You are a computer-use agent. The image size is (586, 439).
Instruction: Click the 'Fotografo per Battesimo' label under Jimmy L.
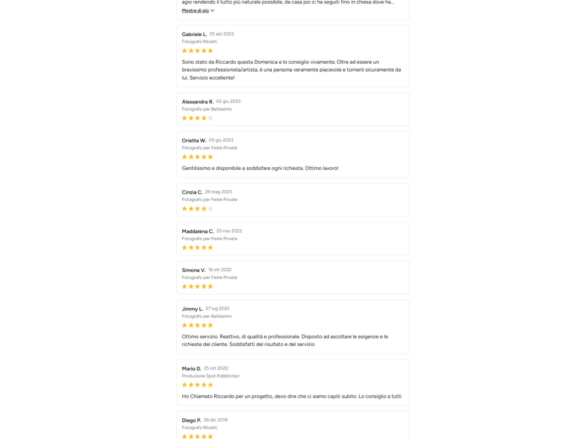207,316
